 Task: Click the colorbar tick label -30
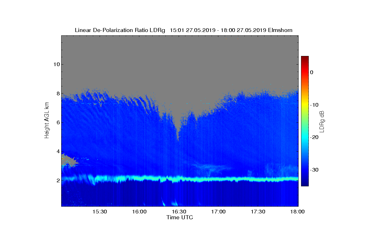click(x=314, y=170)
